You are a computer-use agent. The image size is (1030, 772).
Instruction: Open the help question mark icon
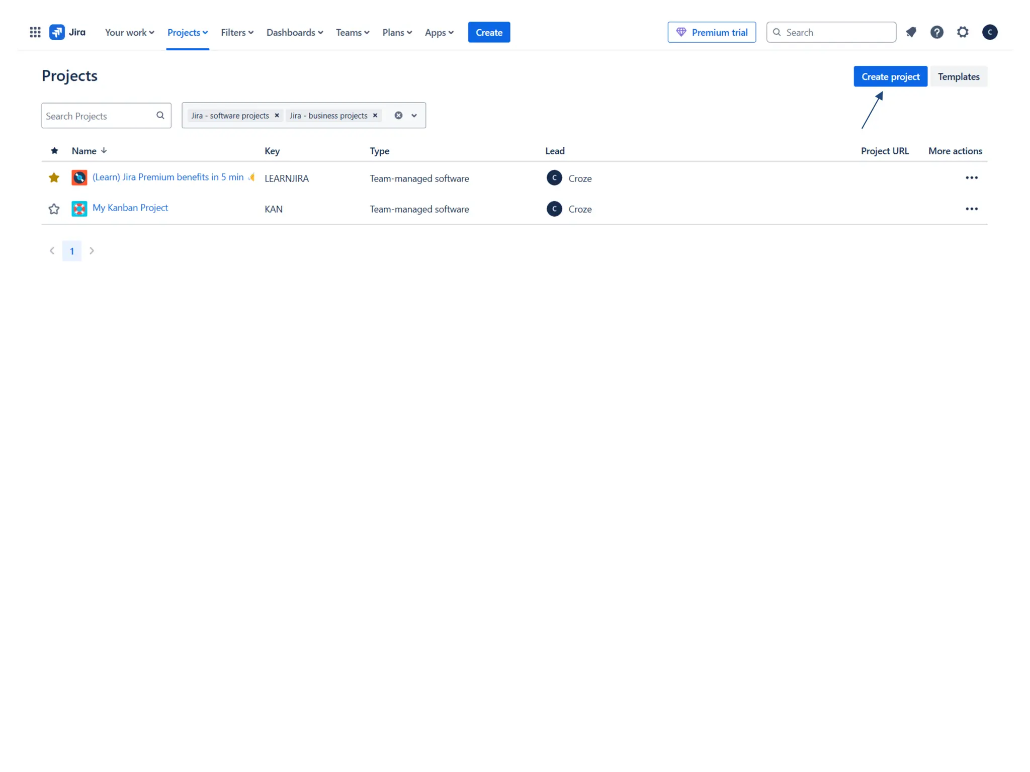pos(936,32)
